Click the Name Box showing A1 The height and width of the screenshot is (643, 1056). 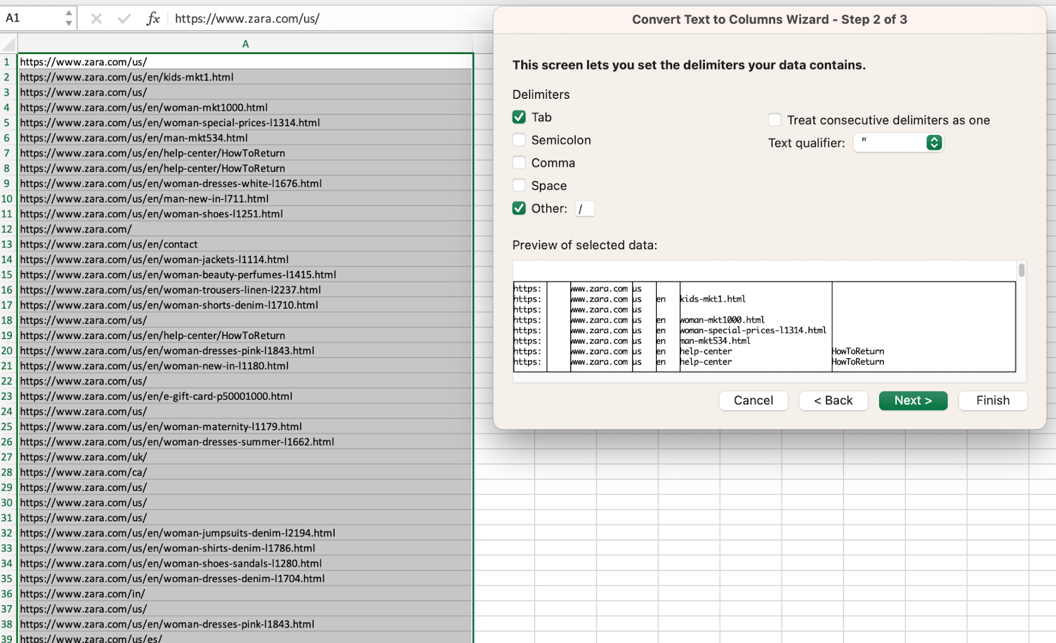pos(33,18)
